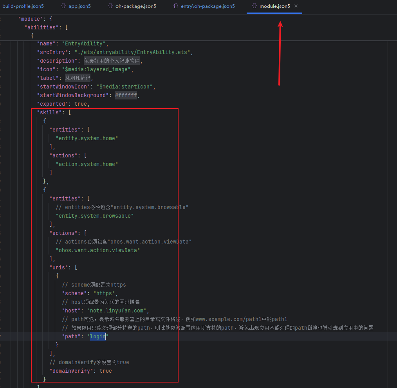Screen dimensions: 397x388
Task: Click the "https" scheme value
Action: coord(104,293)
